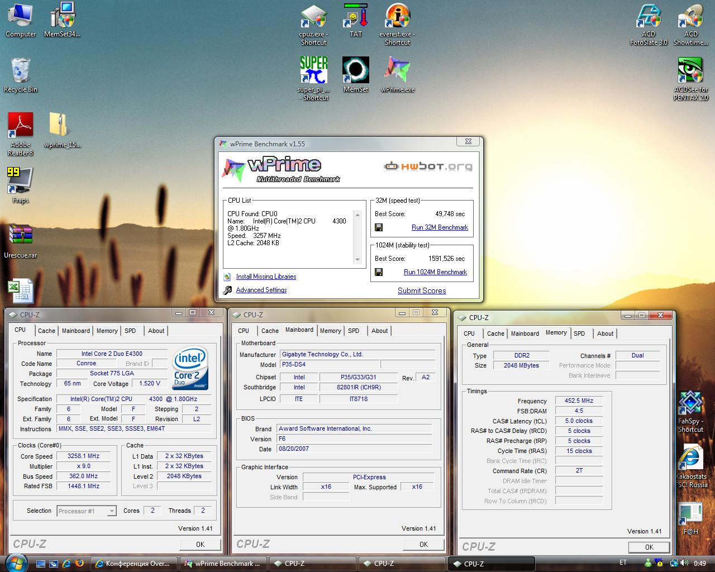715x572 pixels.
Task: Click the Southbridge value 82801IR (ICH9R)
Action: 359,387
